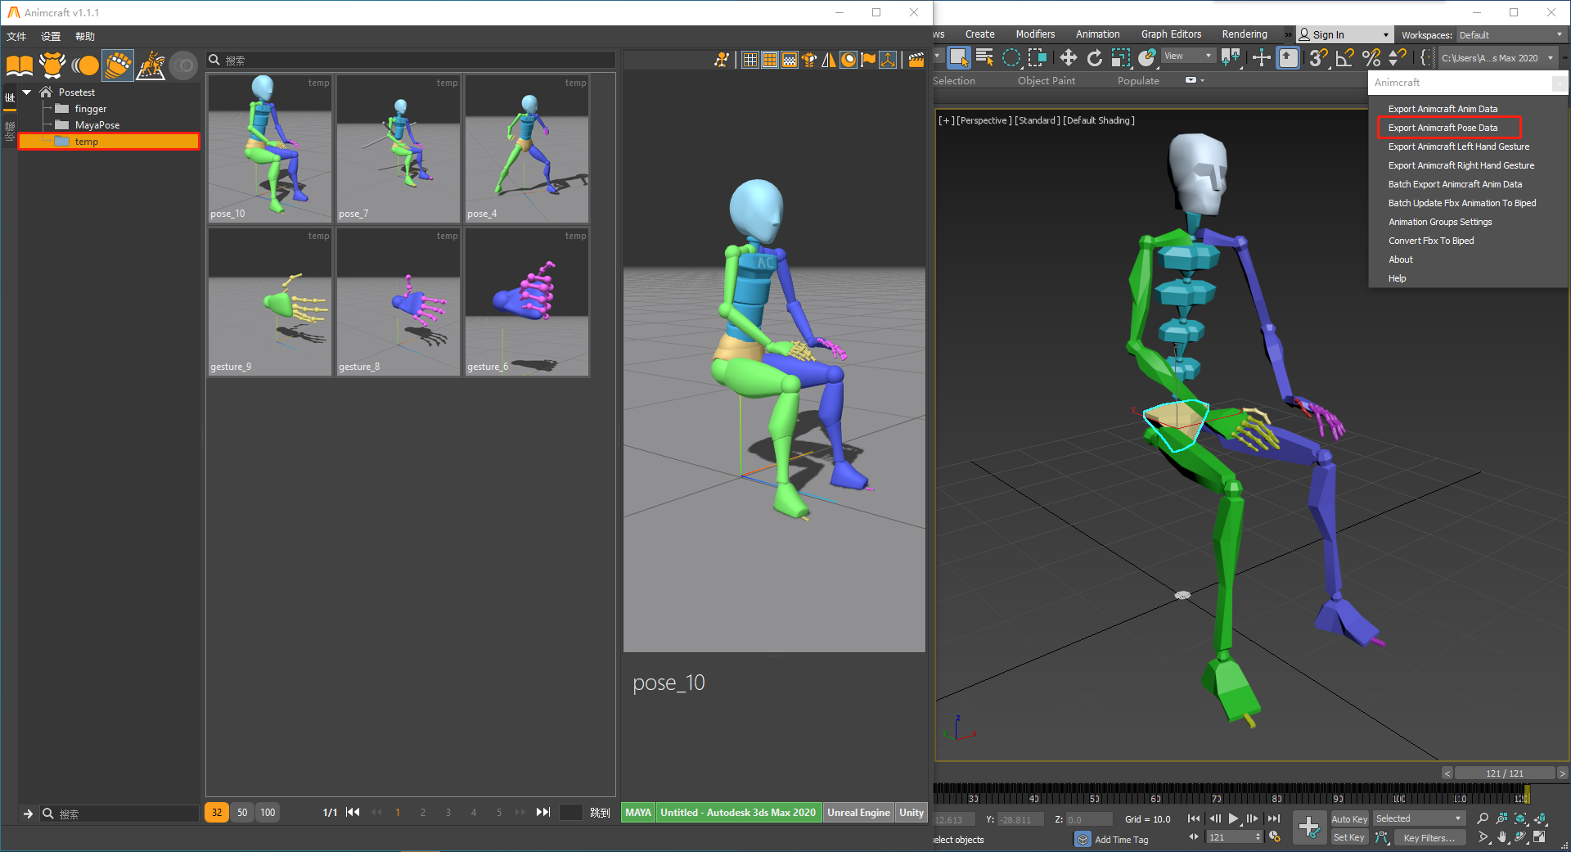1571x852 pixels.
Task: Click the horse rider icon in Animcraft
Action: (151, 65)
